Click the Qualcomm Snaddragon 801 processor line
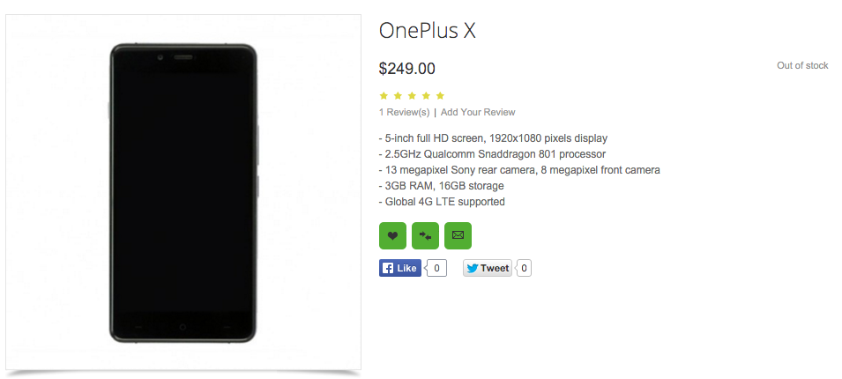This screenshot has height=379, width=842. click(492, 154)
